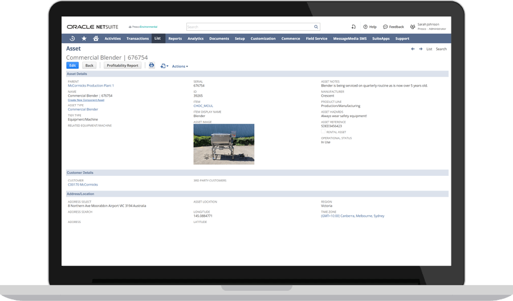
Task: Open the Documents menu
Action: pyautogui.click(x=219, y=39)
